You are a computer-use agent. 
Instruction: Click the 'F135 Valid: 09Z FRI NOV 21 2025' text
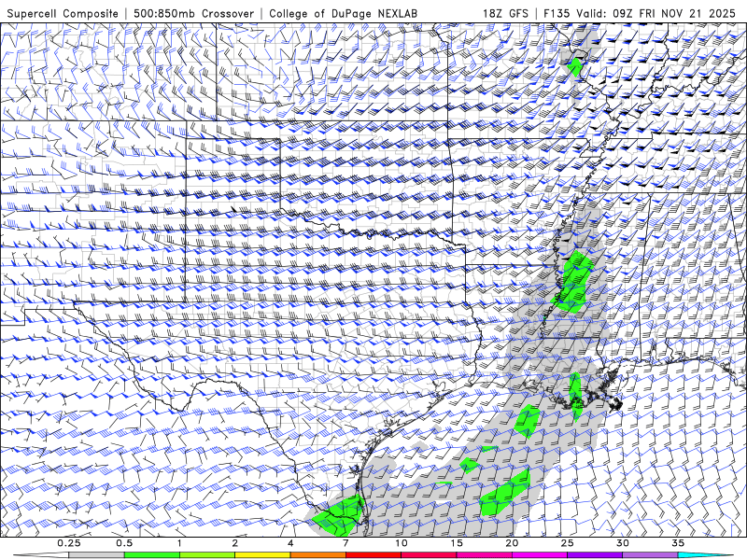click(x=640, y=13)
